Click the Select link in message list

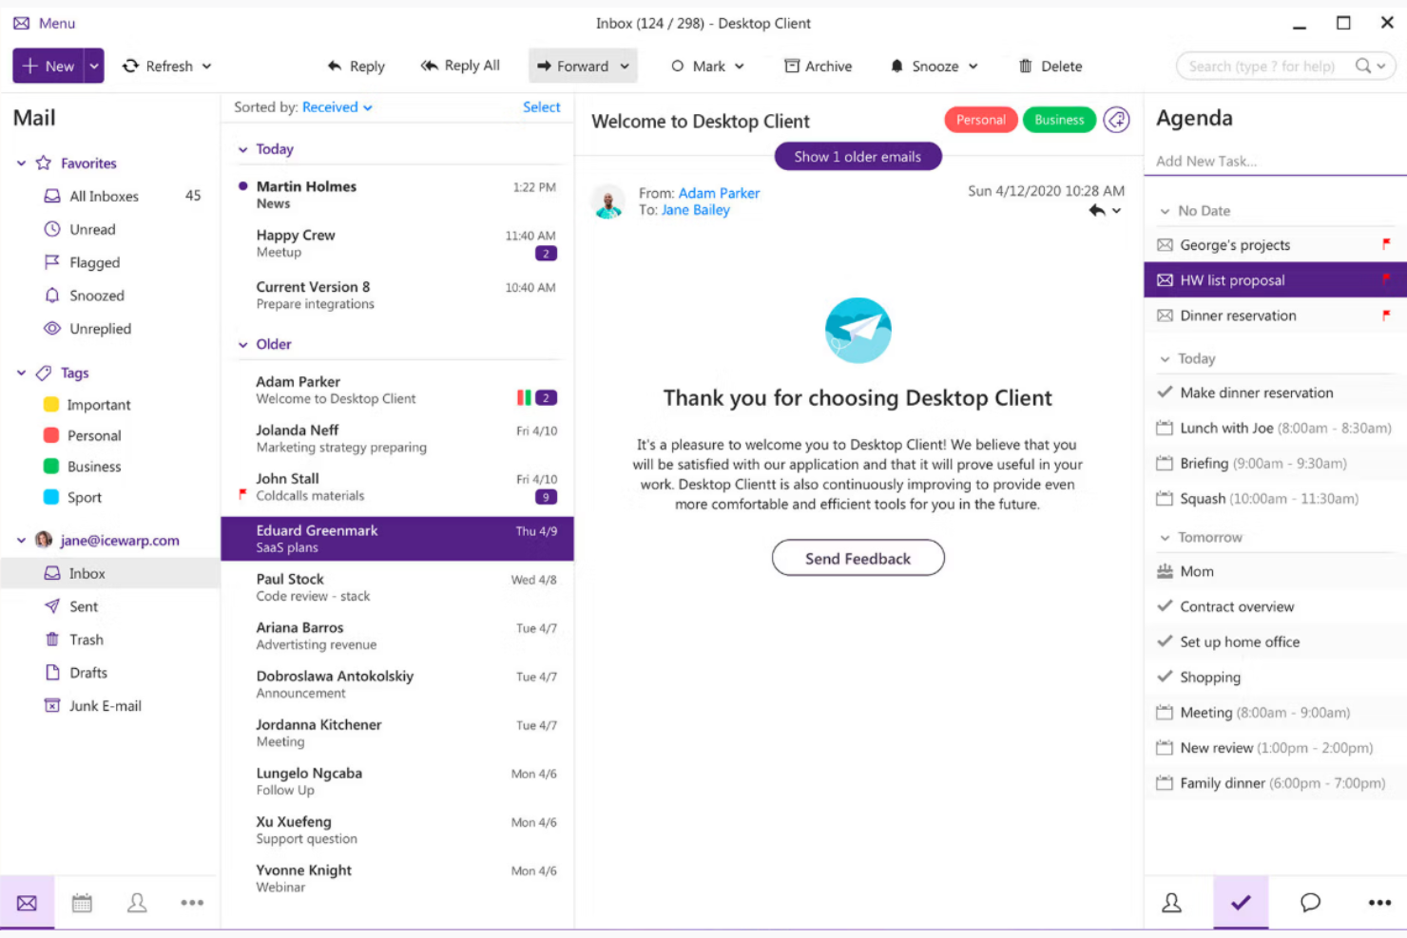click(542, 107)
